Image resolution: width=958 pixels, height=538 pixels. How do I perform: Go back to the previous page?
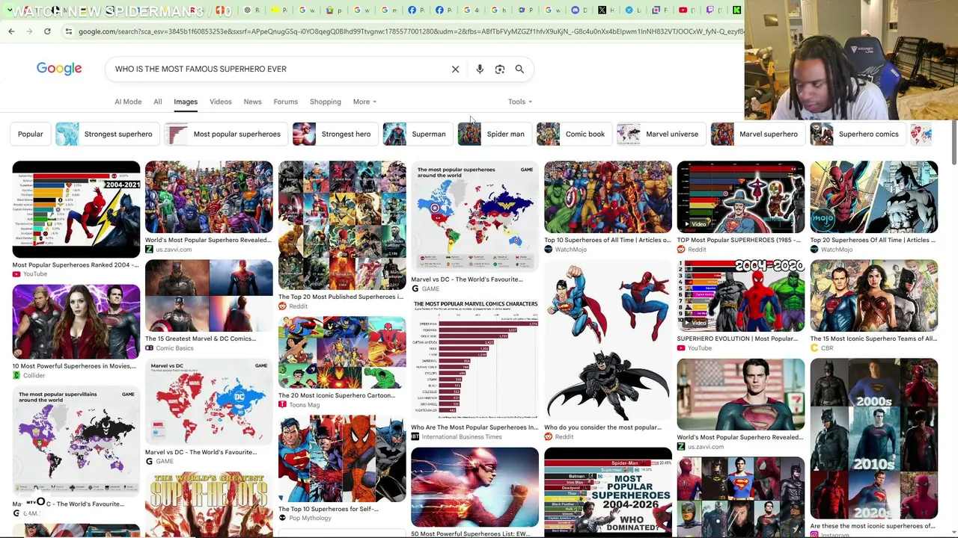pyautogui.click(x=11, y=31)
